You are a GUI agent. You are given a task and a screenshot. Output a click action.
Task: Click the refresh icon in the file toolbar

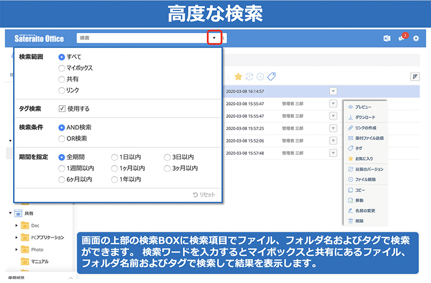click(250, 77)
